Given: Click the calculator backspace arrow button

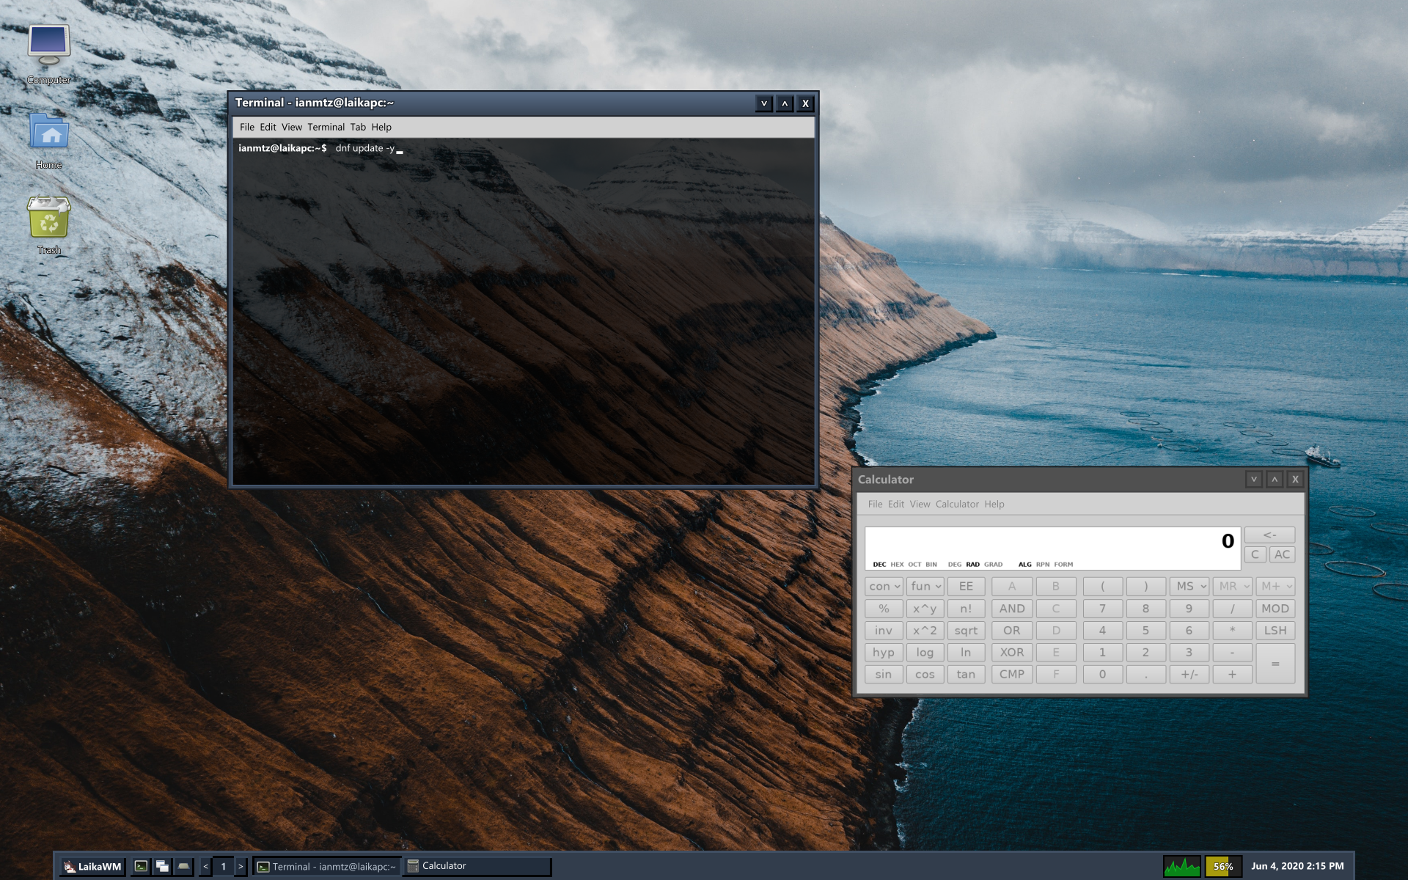Looking at the screenshot, I should [x=1269, y=535].
